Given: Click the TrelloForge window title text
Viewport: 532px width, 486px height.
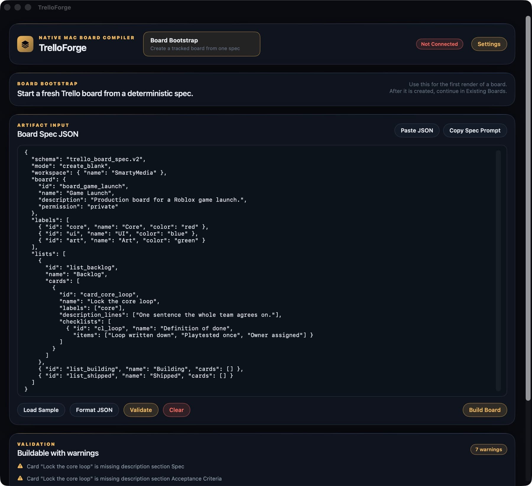Looking at the screenshot, I should pos(54,7).
